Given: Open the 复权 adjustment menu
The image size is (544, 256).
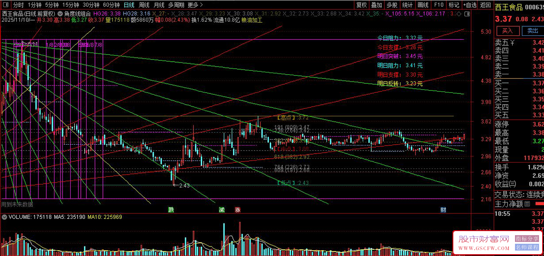Looking at the screenshot, I should [361, 5].
